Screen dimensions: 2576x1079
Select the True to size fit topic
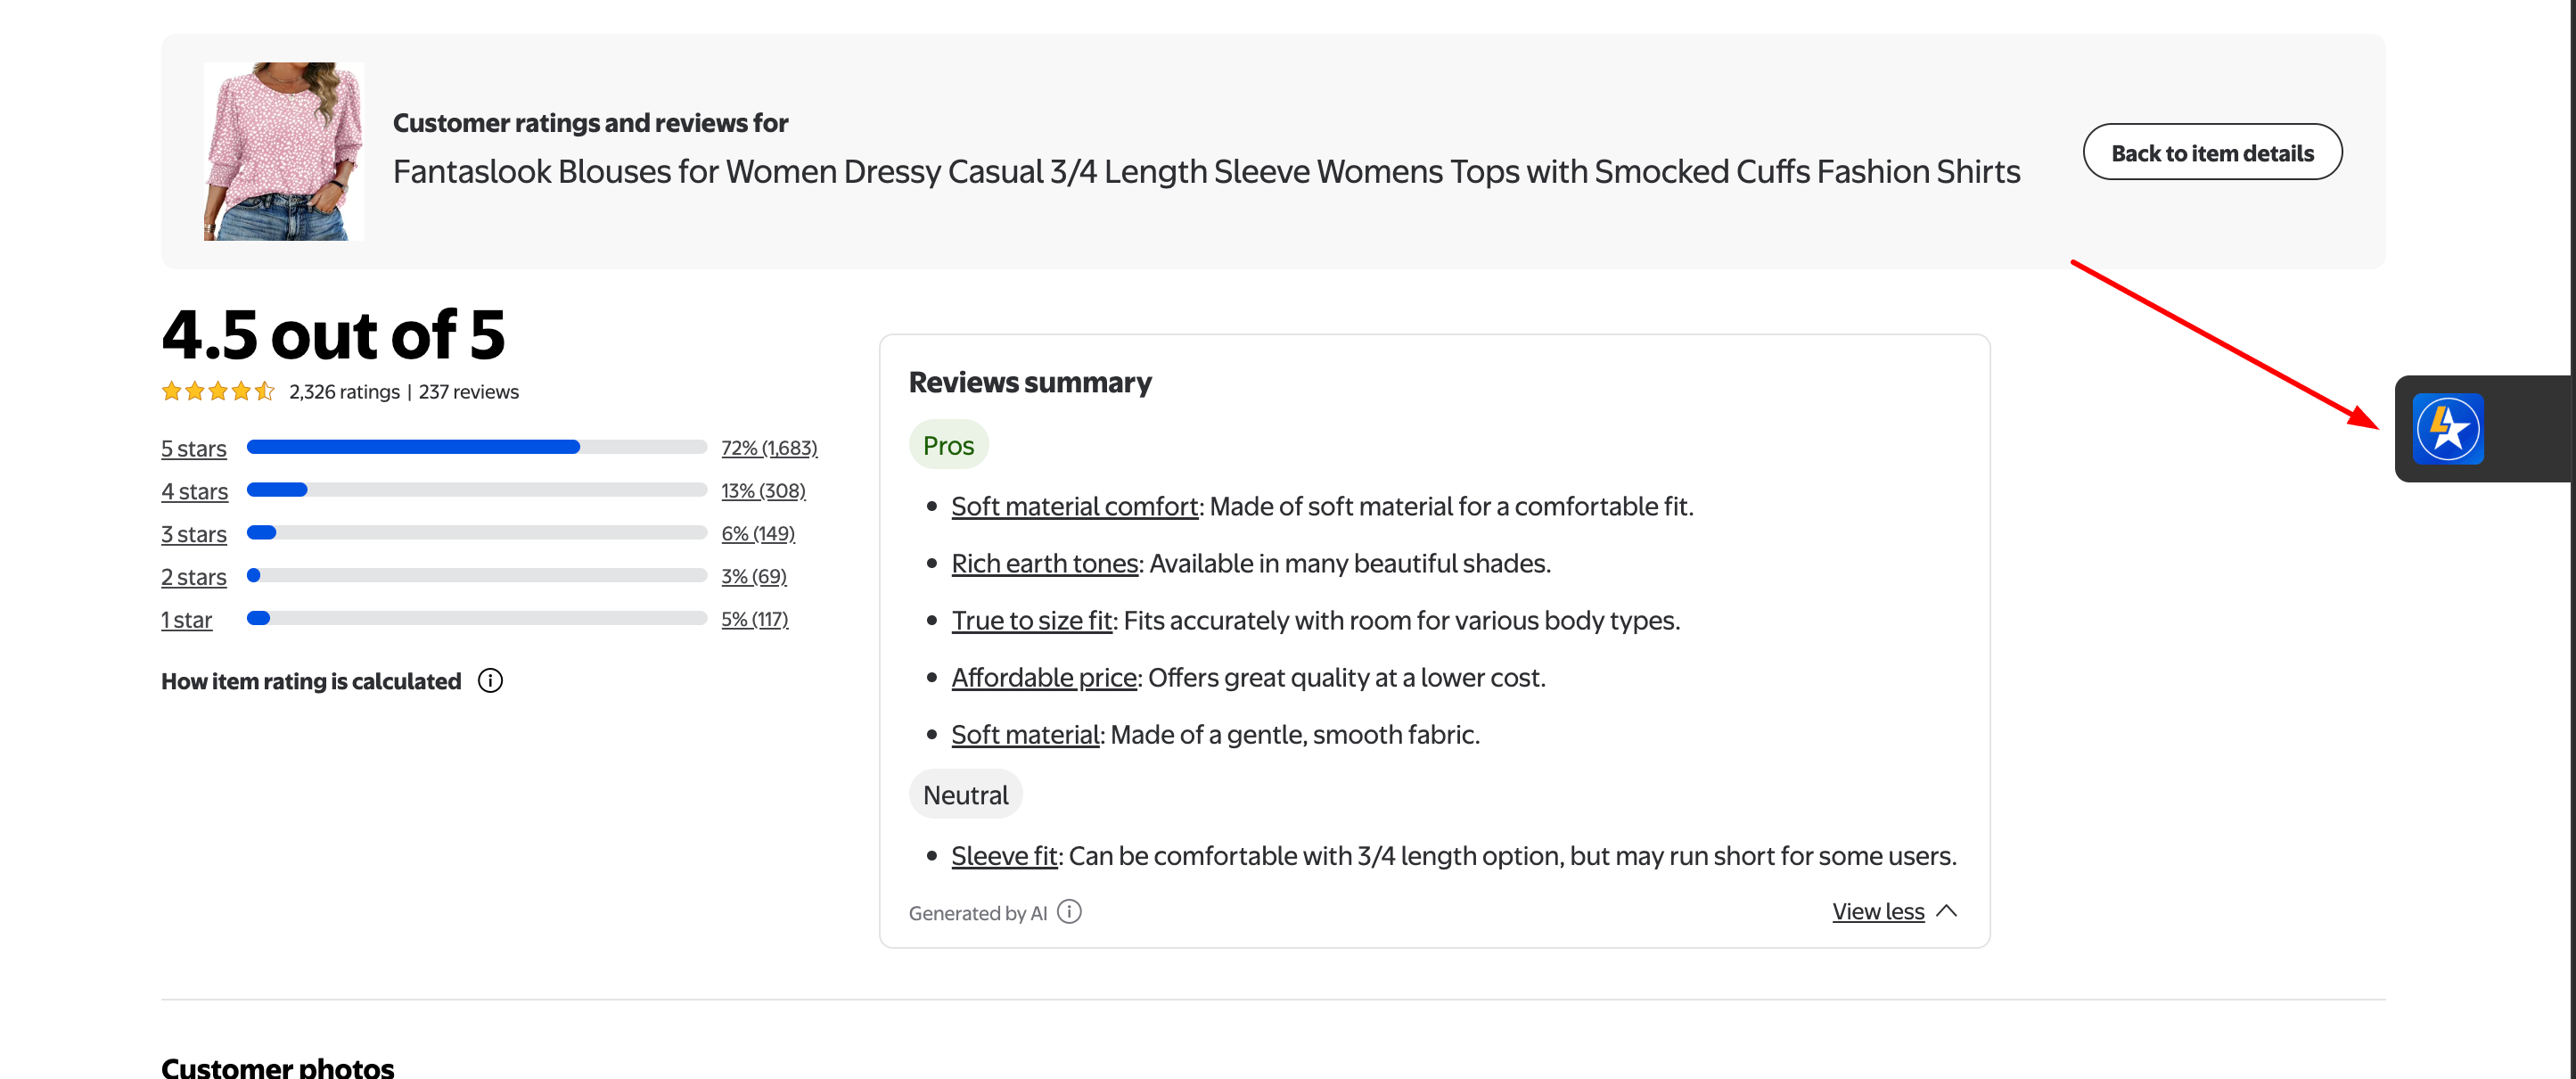(x=1031, y=620)
